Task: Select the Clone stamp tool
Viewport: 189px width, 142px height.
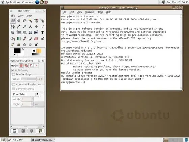Action: tap(19, 44)
